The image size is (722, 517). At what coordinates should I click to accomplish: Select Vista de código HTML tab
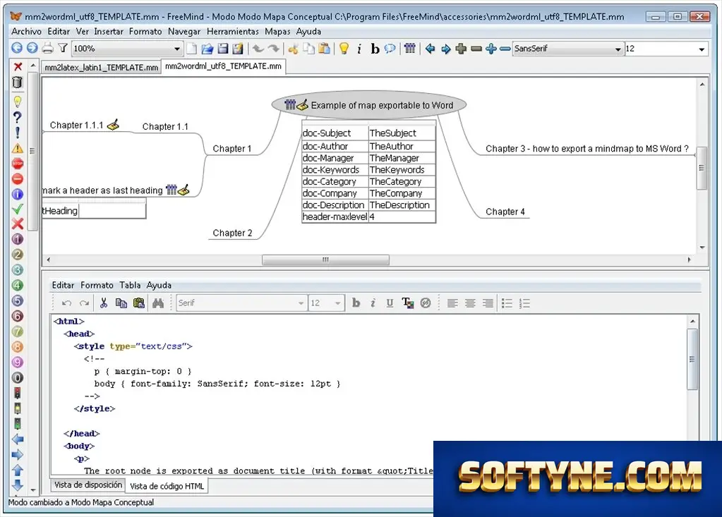167,486
